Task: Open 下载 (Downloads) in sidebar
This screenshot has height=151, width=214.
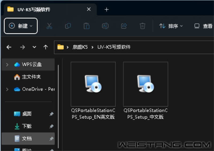Action: (x=28, y=126)
